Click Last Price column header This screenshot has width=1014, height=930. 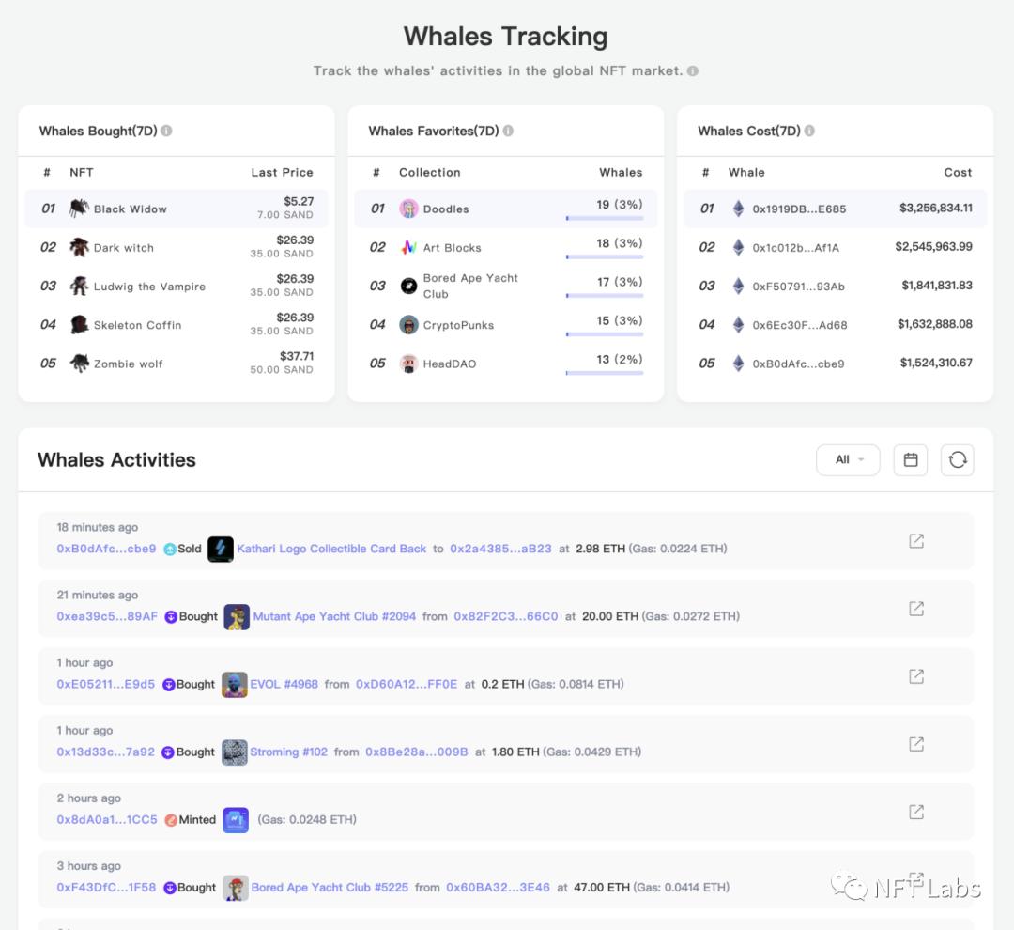tap(282, 173)
